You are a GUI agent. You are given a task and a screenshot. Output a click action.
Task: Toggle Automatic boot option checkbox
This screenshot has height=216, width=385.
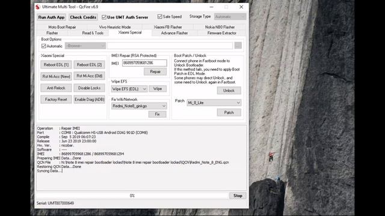tap(44, 46)
